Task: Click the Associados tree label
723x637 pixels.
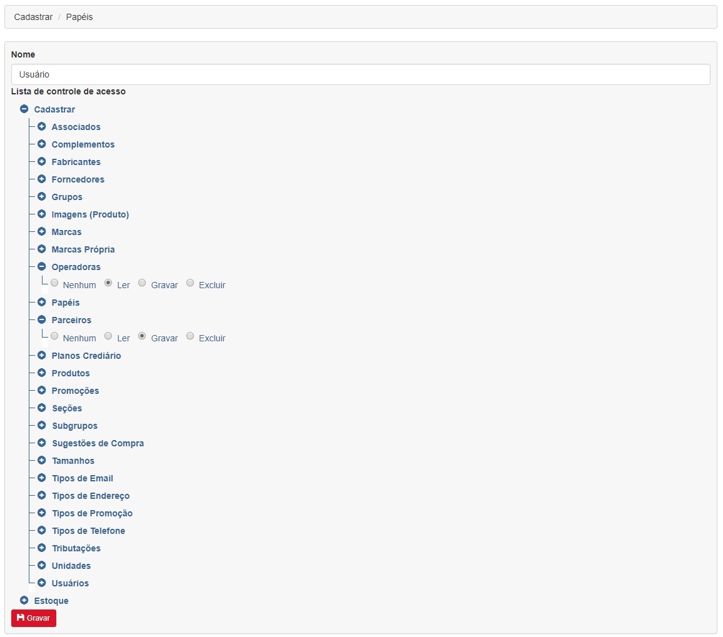Action: (76, 127)
